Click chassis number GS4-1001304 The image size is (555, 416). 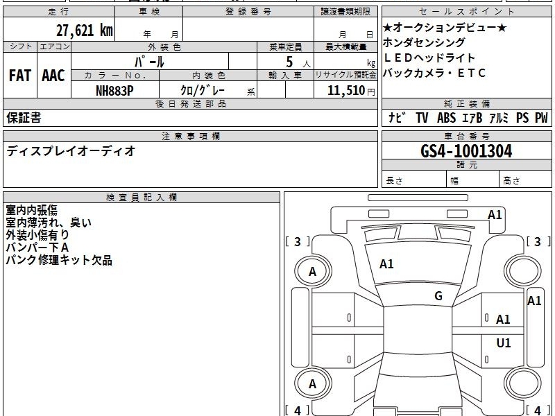tap(466, 151)
